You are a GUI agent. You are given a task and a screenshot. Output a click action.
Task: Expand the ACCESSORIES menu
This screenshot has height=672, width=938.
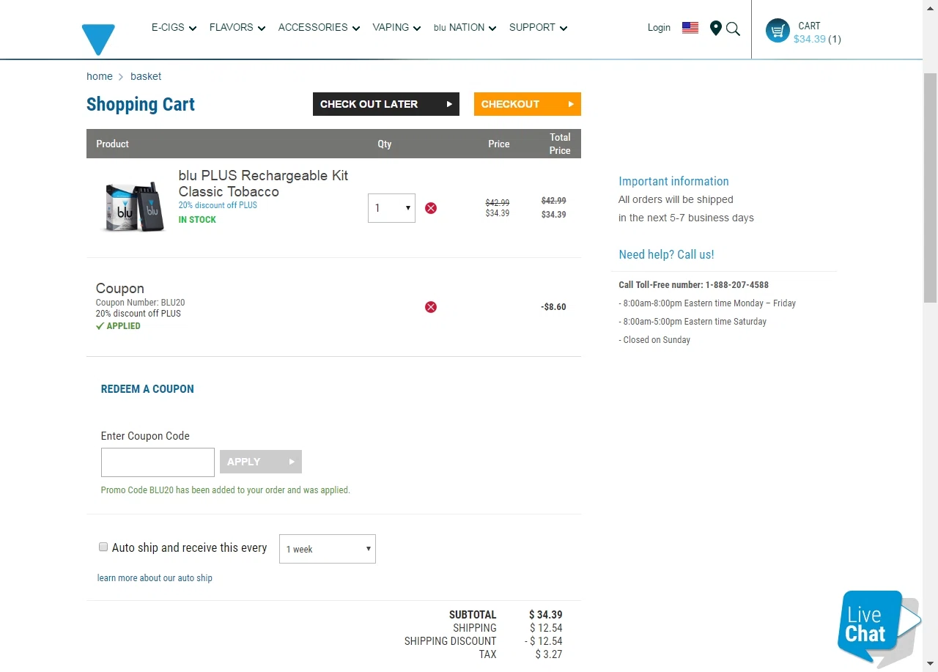pos(319,28)
